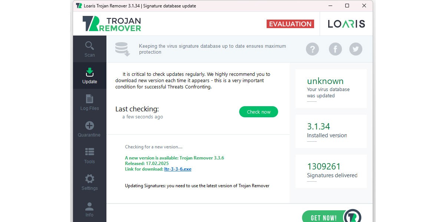
Task: Open the ltr-3-3-6.exe download link
Action: pos(178,169)
